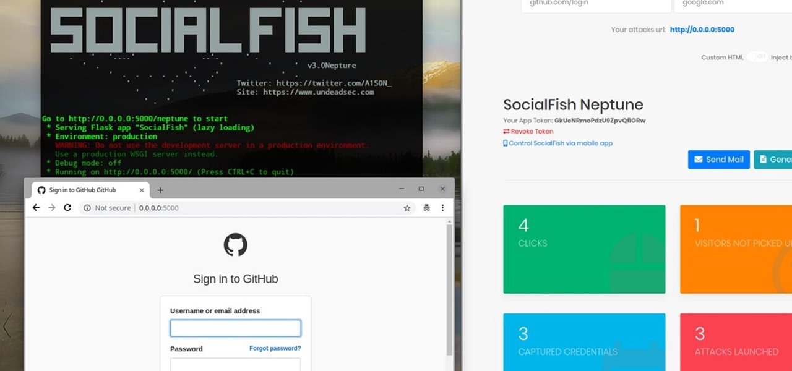Open the red Attacks Launched card
Screen dimensions: 792x371
click(736, 342)
